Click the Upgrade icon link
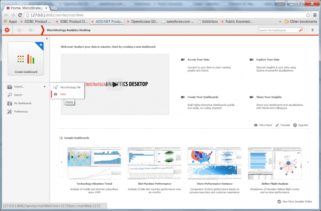Screen dimensions: 321x211 pyautogui.click(x=300, y=125)
